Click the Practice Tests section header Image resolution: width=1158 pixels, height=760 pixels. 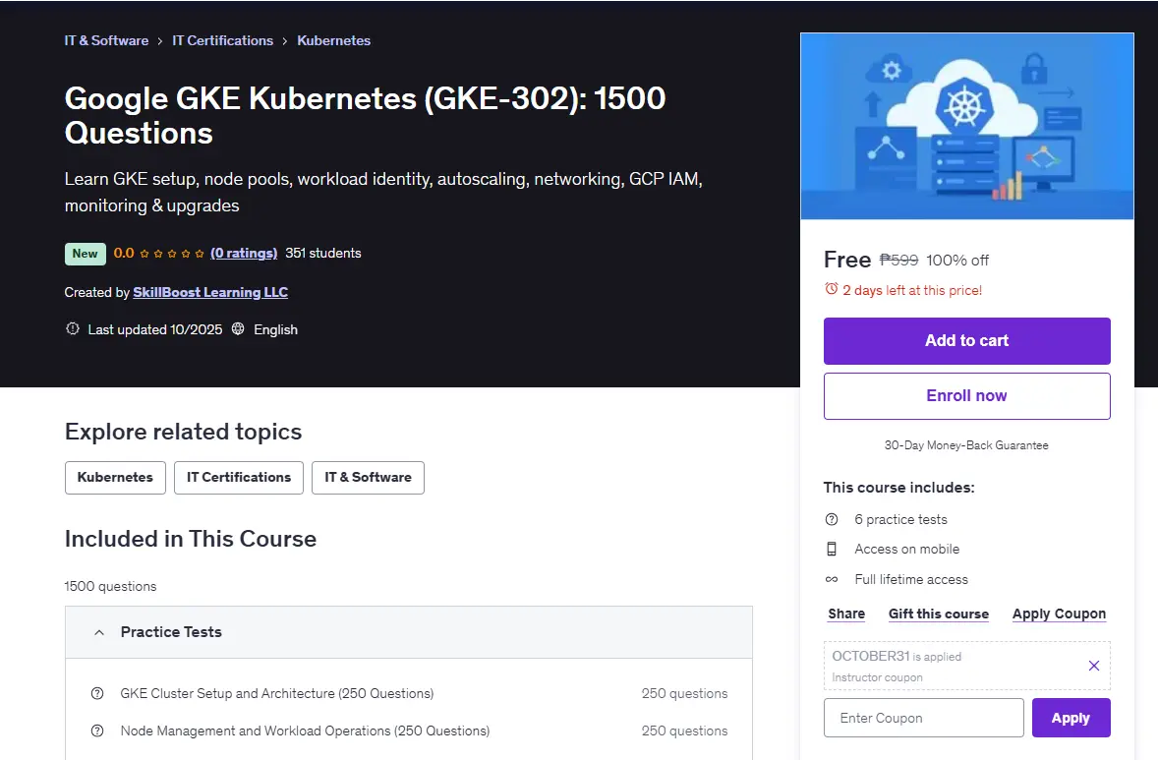pyautogui.click(x=408, y=632)
